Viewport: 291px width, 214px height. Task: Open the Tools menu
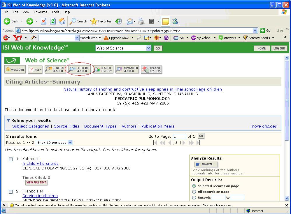[x=55, y=12]
